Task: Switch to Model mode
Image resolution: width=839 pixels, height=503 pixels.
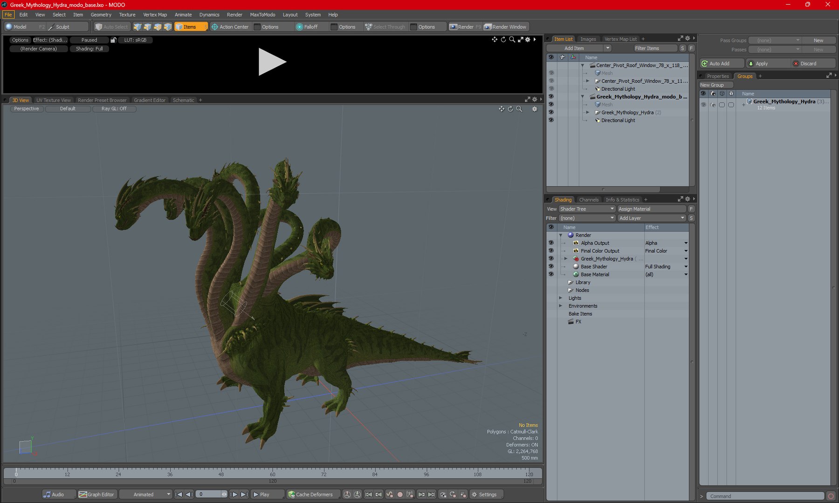Action: coord(25,27)
